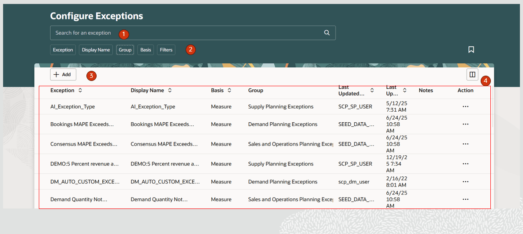Screen dimensions: 523x234
Task: Click the search magnifier icon
Action: pyautogui.click(x=327, y=33)
